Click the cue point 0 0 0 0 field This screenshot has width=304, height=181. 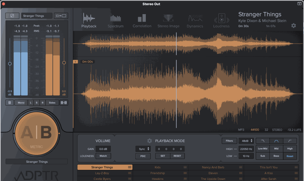click(x=170, y=149)
